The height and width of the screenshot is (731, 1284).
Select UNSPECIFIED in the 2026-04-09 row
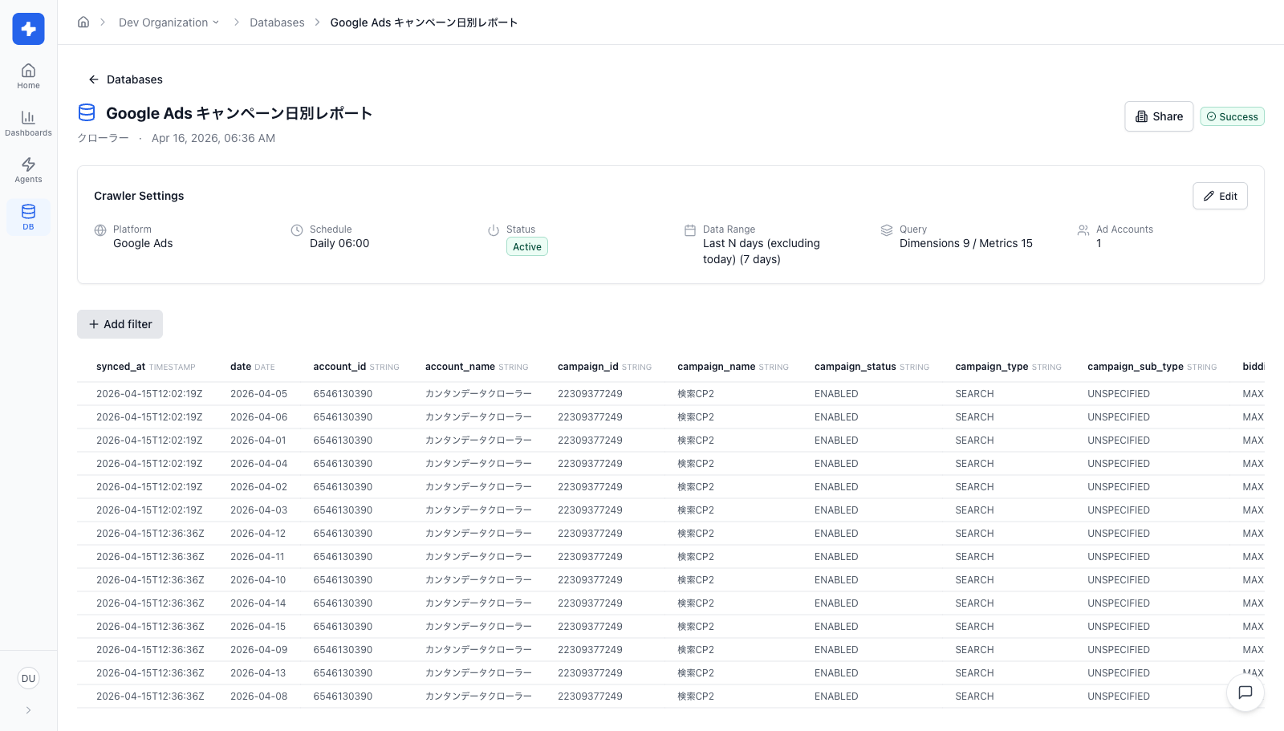tap(1119, 650)
